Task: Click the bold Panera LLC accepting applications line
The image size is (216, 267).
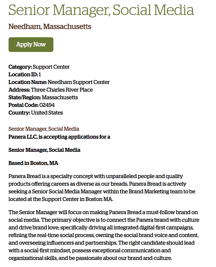Action: click(x=59, y=137)
